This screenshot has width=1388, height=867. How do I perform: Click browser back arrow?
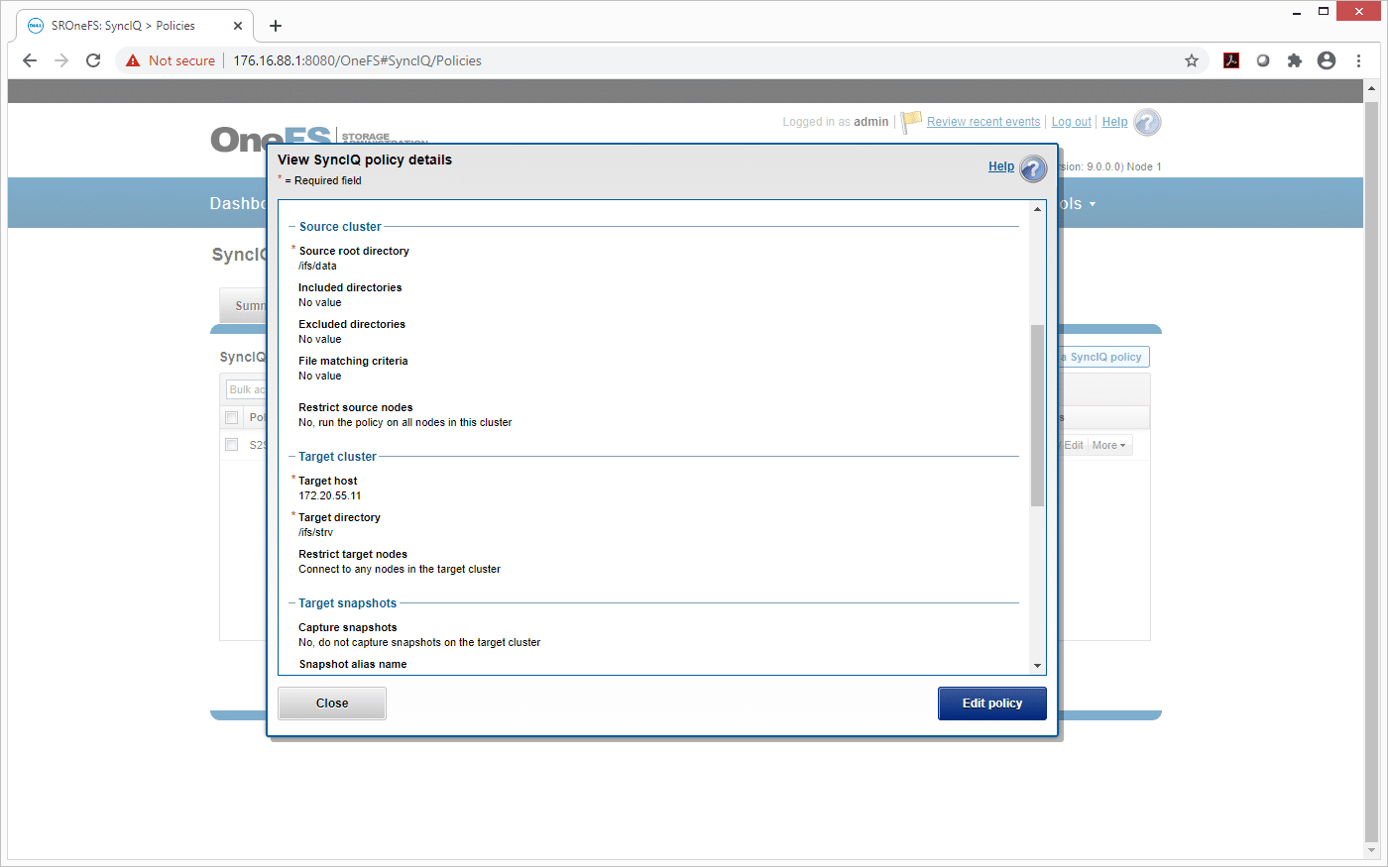(30, 60)
